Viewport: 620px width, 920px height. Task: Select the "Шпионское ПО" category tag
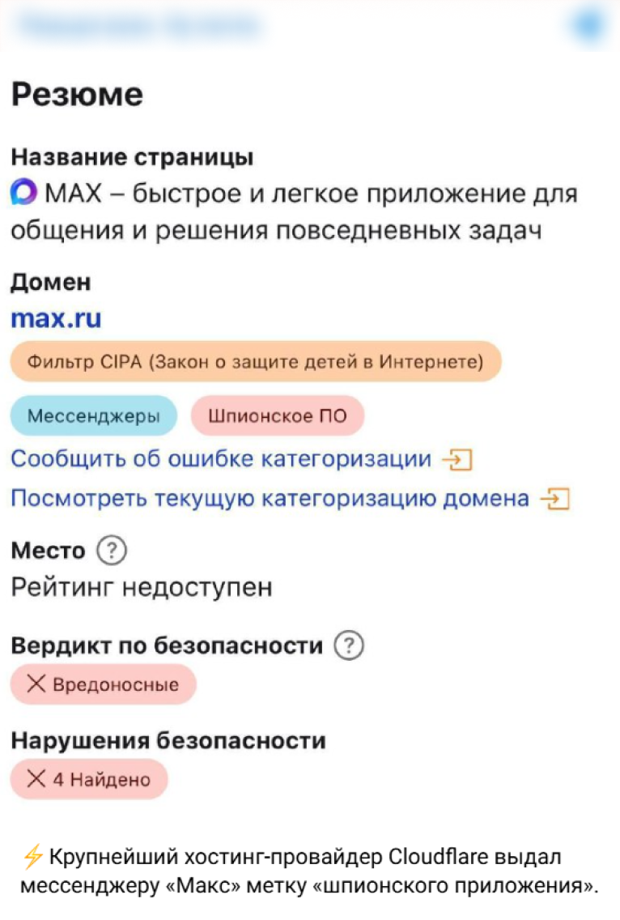point(277,416)
